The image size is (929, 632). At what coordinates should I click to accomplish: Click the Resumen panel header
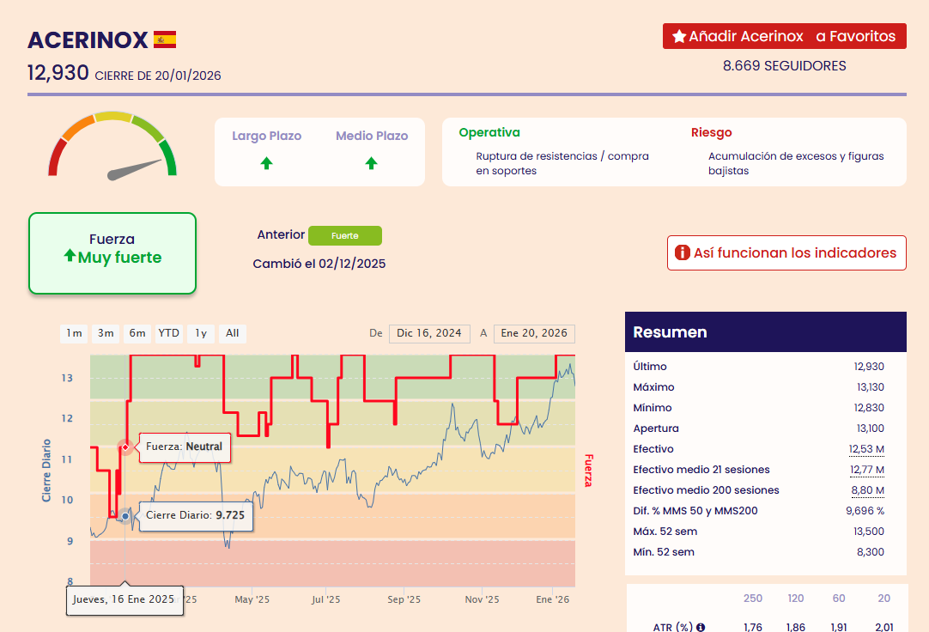click(x=766, y=332)
